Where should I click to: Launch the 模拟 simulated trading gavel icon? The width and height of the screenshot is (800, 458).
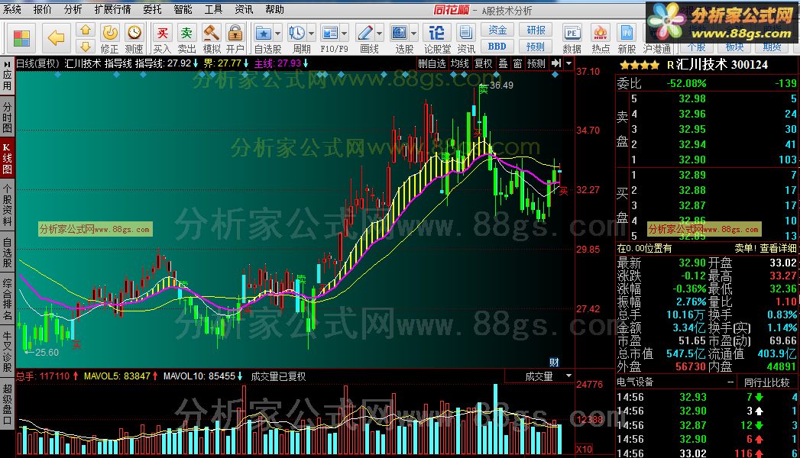(x=212, y=39)
